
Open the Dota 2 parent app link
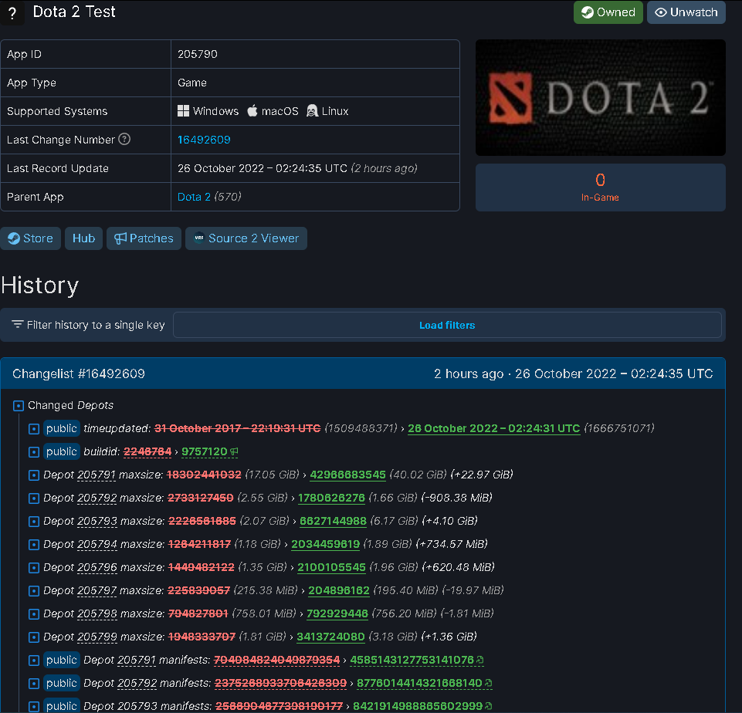pos(194,197)
